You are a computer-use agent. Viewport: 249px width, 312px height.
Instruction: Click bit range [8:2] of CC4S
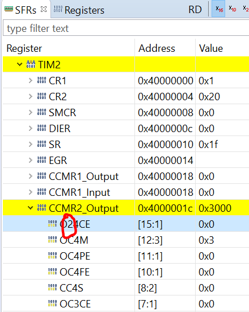tap(147, 288)
